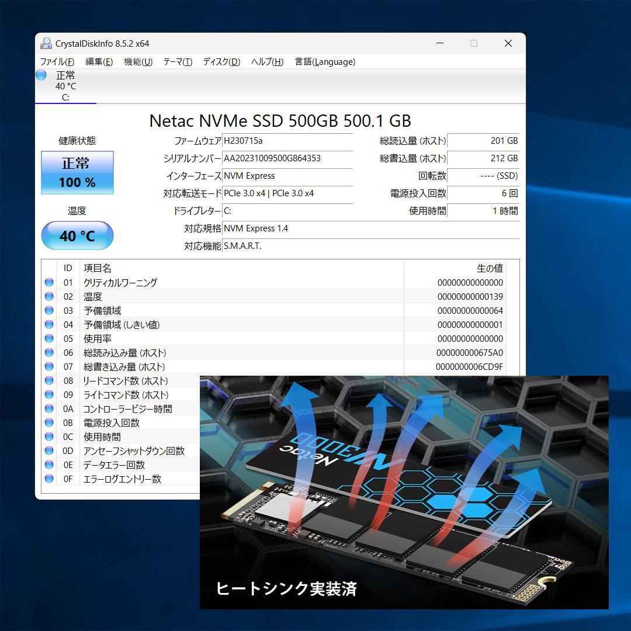Image resolution: width=631 pixels, height=631 pixels.
Task: Open the 機能(U) menu
Action: [138, 61]
